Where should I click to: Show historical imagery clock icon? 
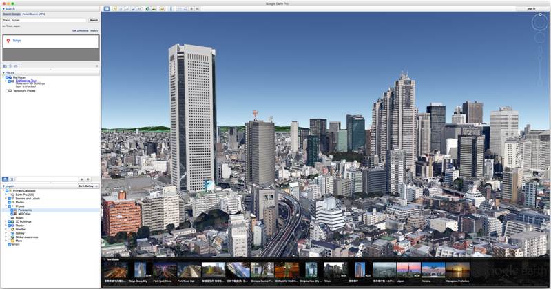[147, 9]
